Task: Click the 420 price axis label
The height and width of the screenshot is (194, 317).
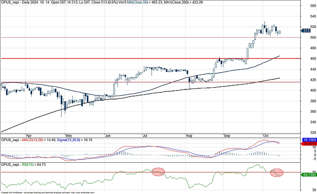Action: click(x=313, y=80)
